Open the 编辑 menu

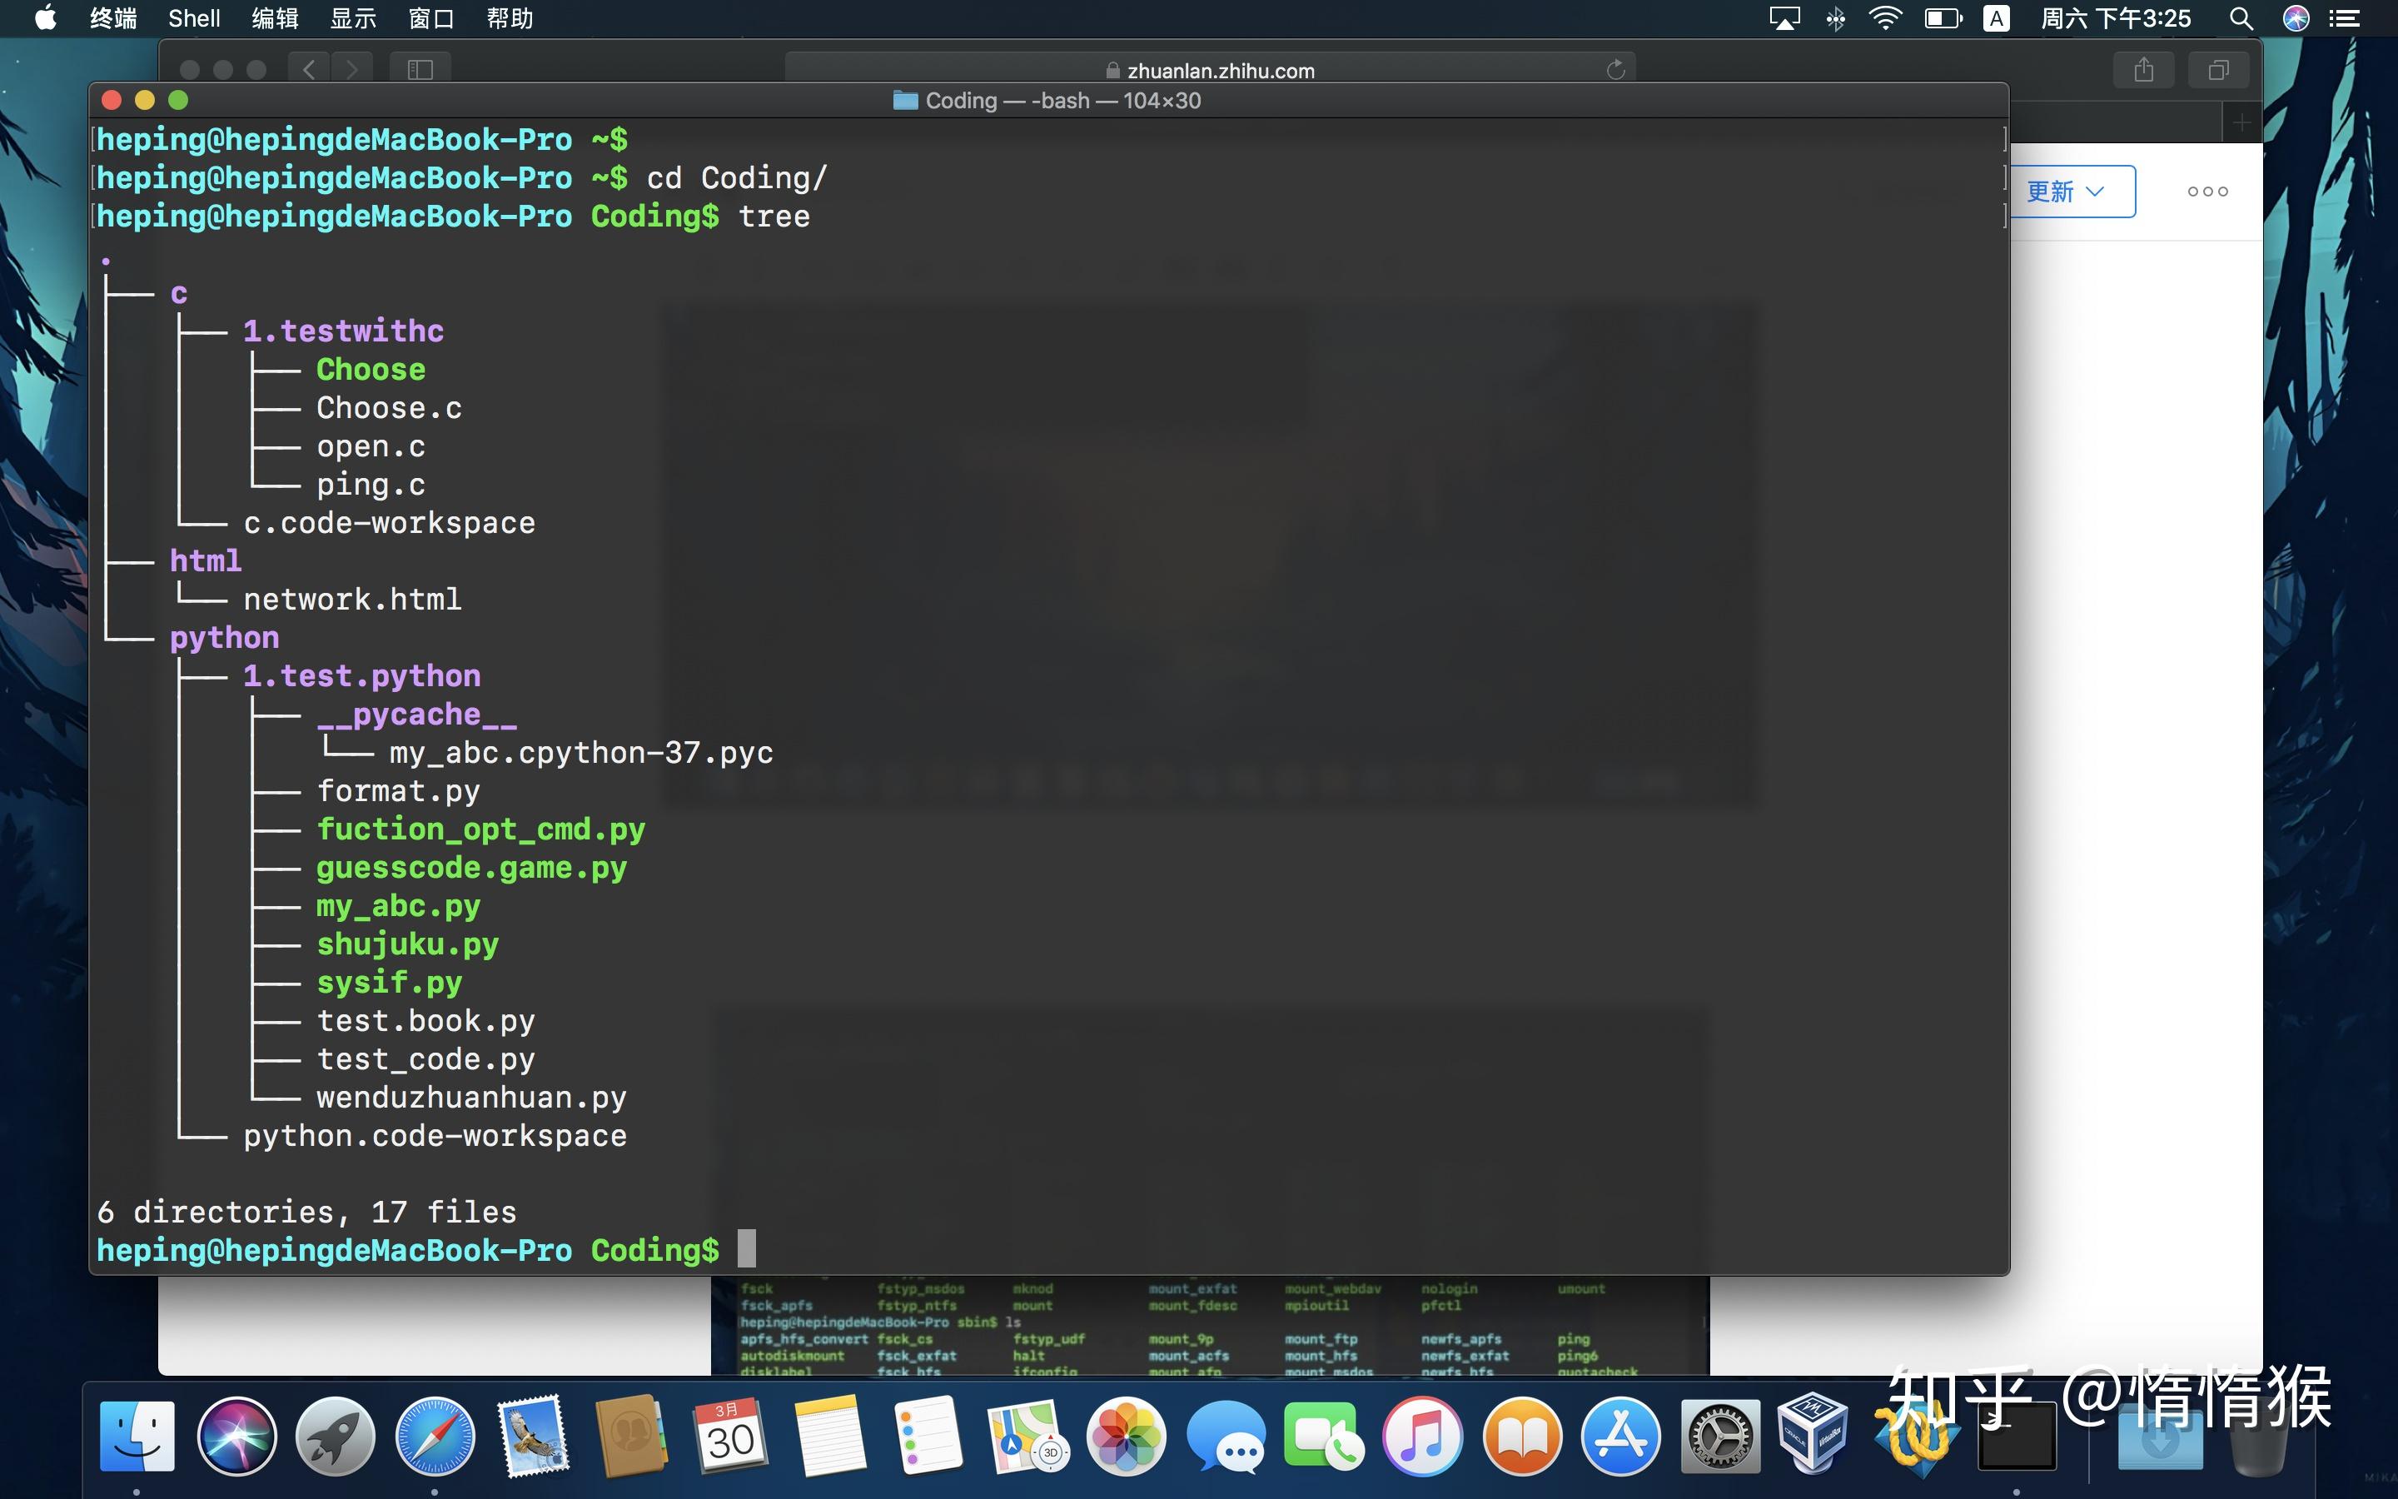click(x=275, y=19)
